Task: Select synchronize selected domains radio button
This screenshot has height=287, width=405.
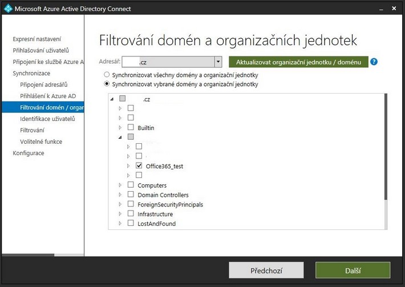Action: (x=107, y=84)
